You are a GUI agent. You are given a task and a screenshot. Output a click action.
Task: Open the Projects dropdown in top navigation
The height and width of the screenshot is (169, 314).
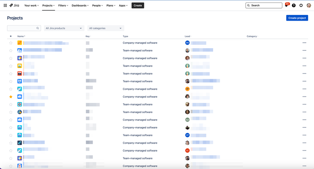[48, 5]
